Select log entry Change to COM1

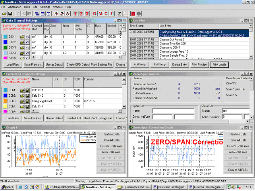click(x=204, y=48)
